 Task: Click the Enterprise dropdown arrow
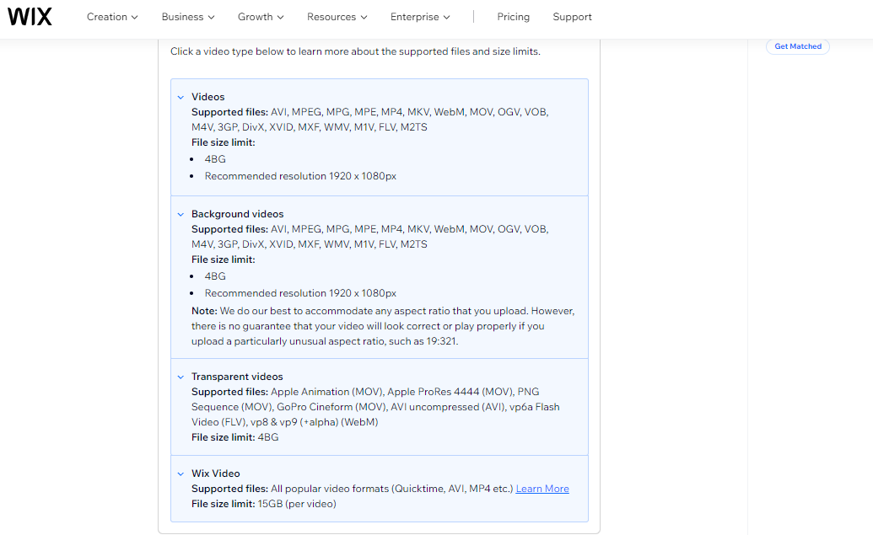click(446, 17)
